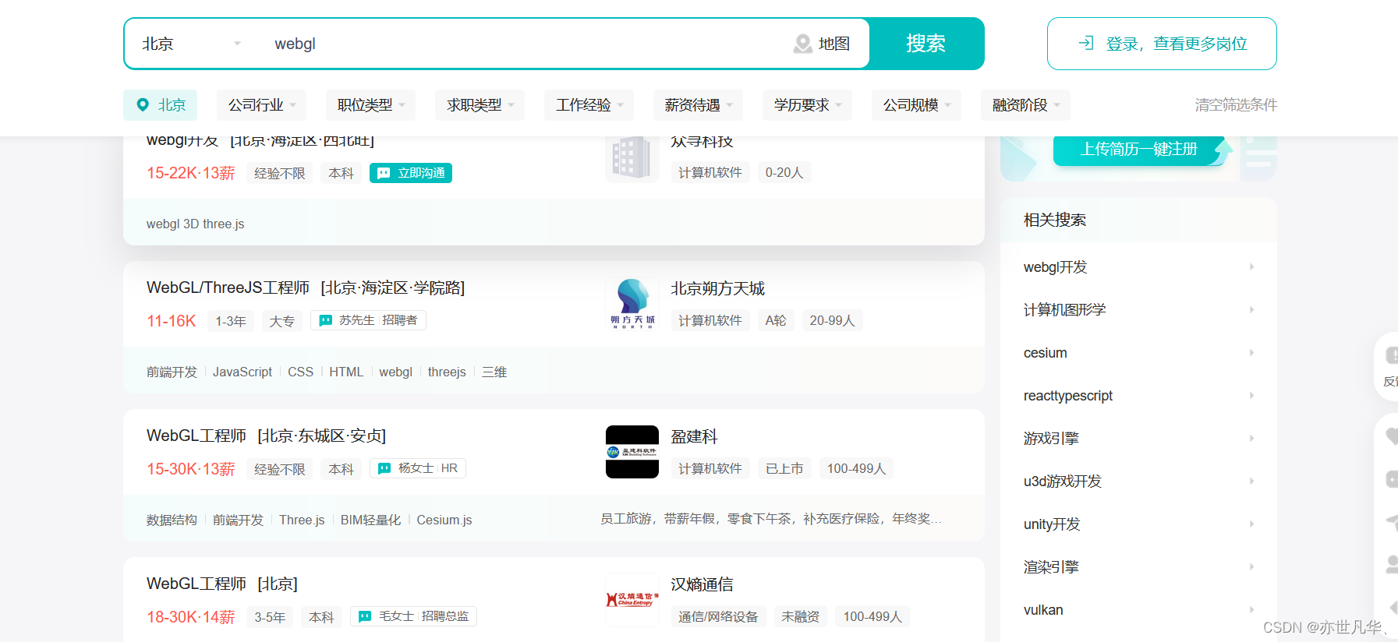1398x642 pixels.
Task: Click the map 地图 icon in search bar
Action: pyautogui.click(x=802, y=44)
